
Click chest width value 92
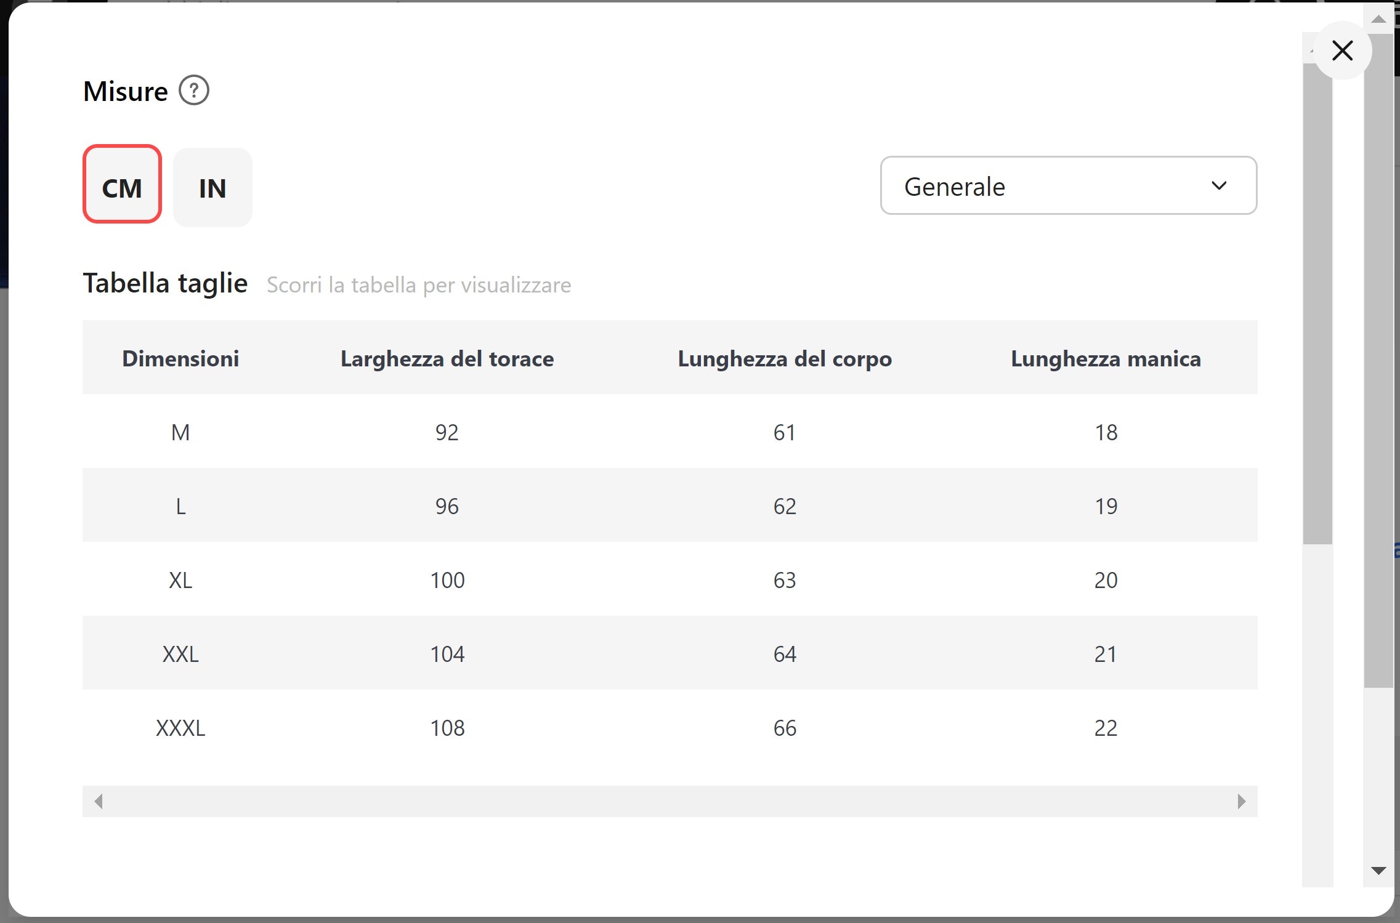click(447, 432)
